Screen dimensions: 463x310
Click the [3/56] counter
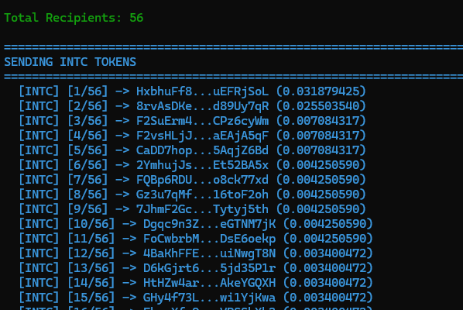87,121
